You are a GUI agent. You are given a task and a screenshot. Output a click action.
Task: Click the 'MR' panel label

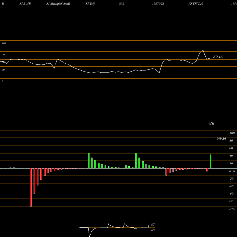tap(211, 123)
